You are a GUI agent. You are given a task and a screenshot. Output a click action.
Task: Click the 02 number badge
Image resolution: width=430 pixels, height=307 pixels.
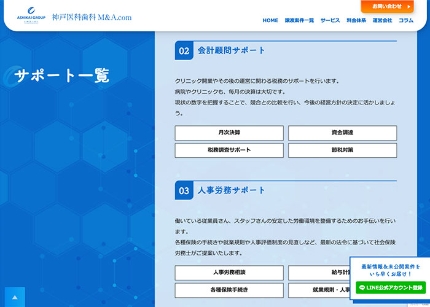[184, 51]
